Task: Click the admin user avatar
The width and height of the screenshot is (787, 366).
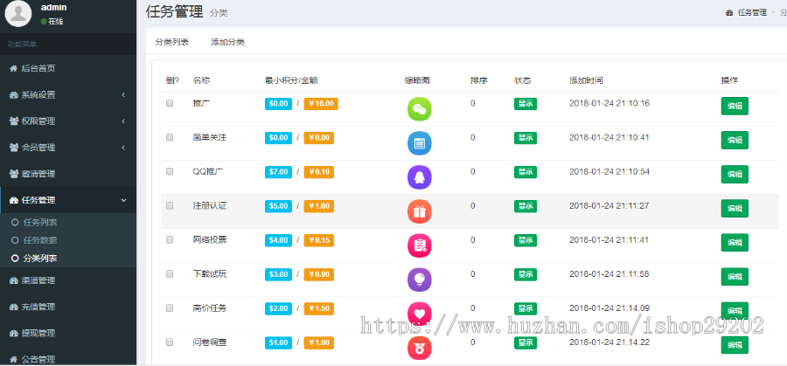Action: (x=17, y=13)
